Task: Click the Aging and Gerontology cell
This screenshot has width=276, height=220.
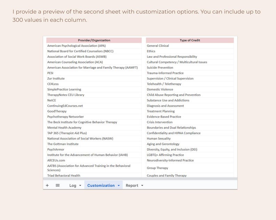Action: 190,144
